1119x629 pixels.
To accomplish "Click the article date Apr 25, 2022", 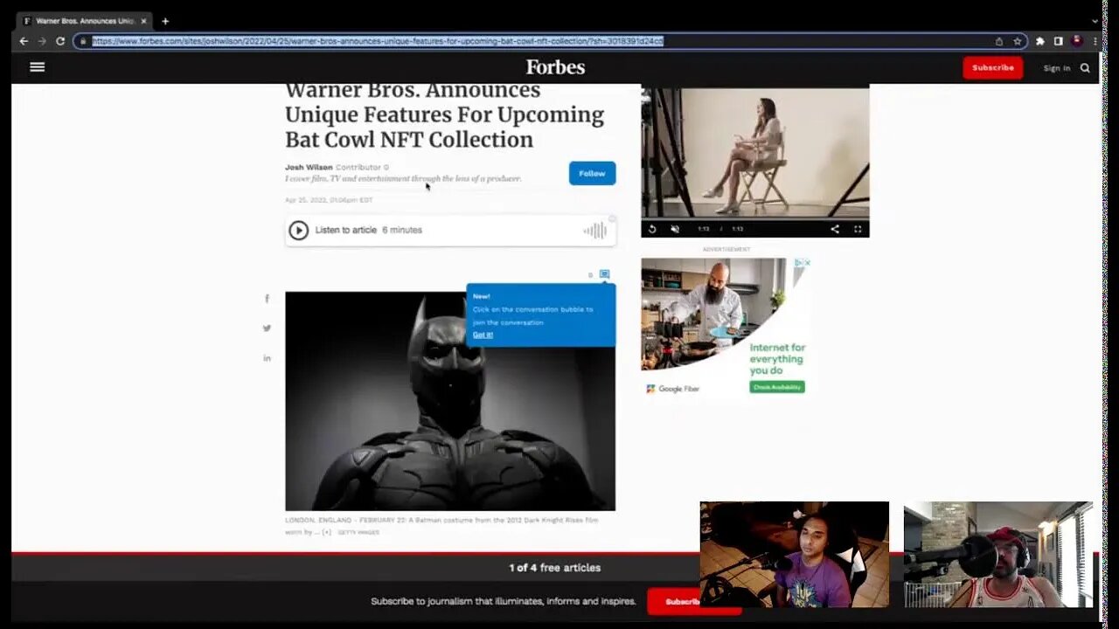I will (x=329, y=200).
